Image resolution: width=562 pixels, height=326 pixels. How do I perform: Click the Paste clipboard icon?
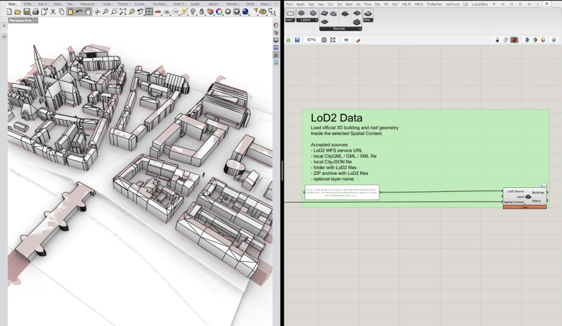tap(70, 12)
